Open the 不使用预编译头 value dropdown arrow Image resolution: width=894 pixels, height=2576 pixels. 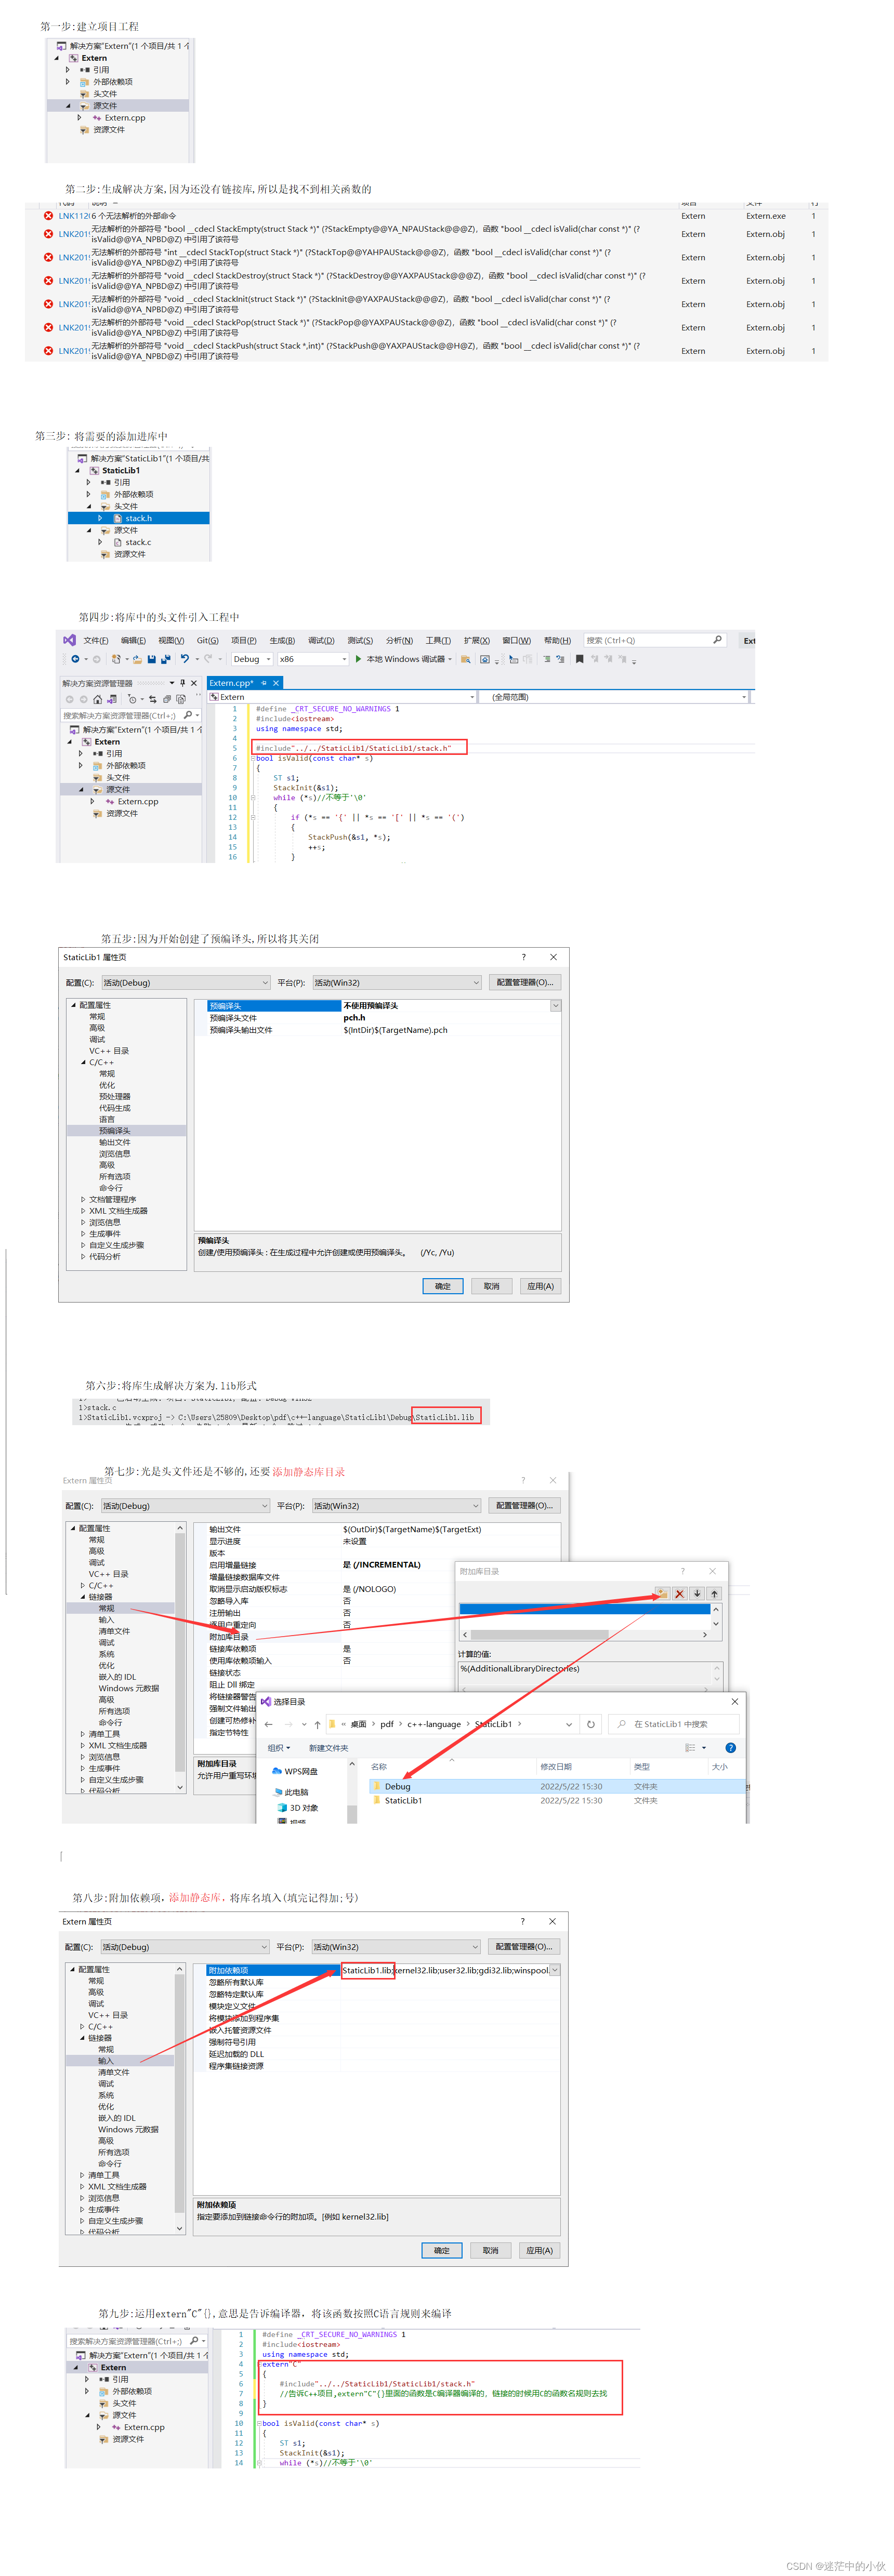tap(555, 1006)
